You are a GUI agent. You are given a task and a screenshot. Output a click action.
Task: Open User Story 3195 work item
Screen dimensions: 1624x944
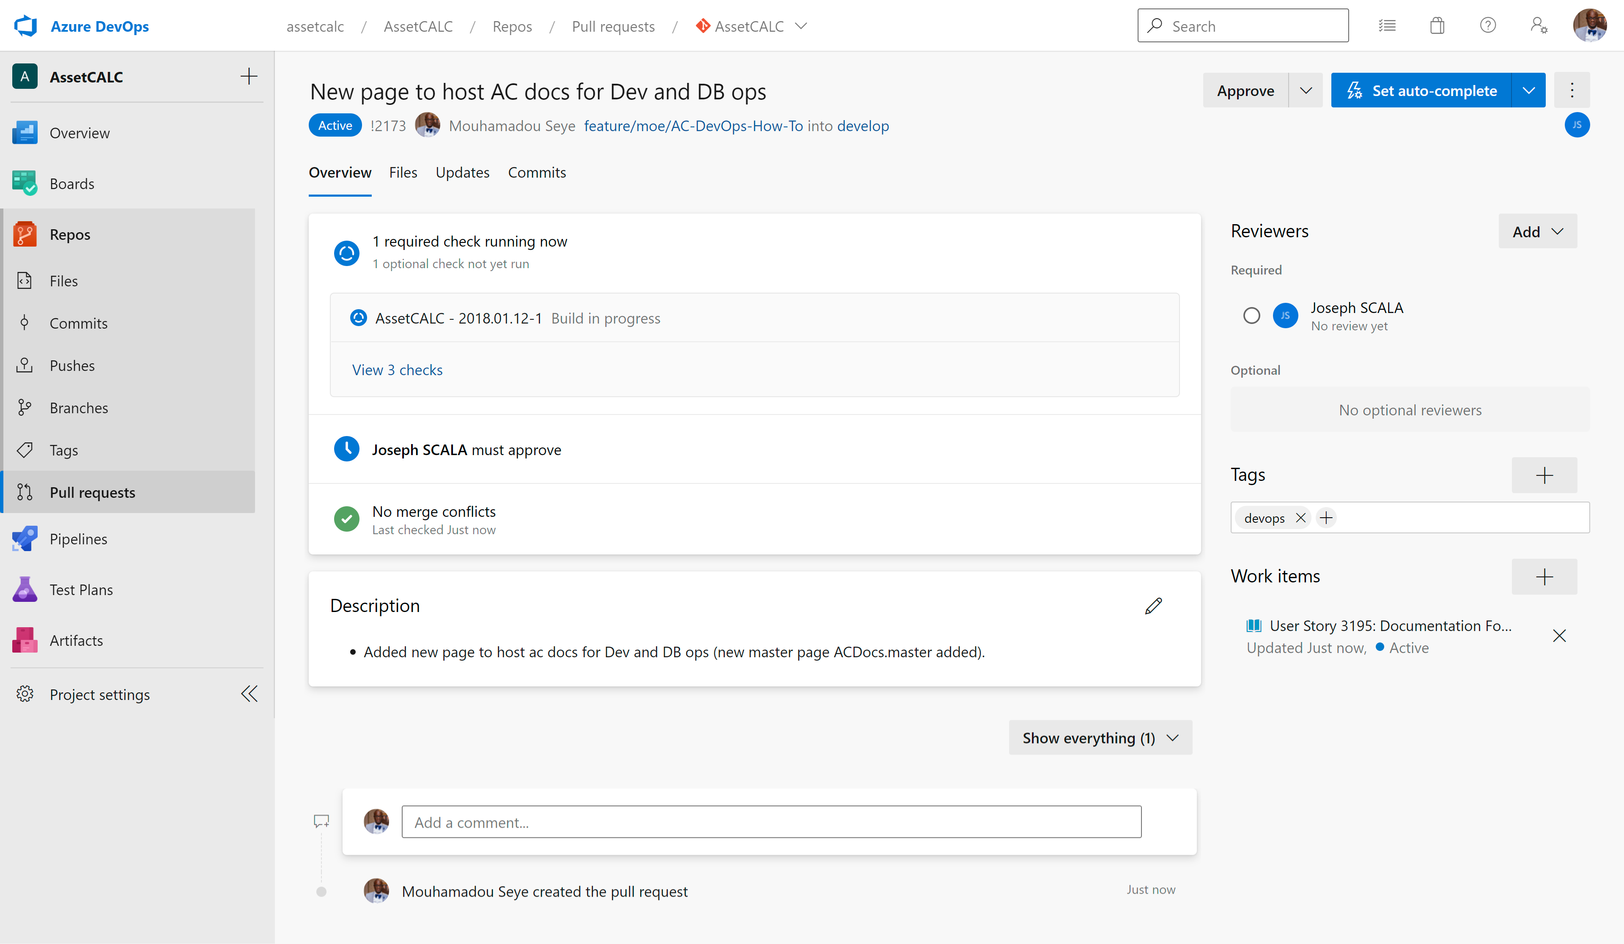[1390, 626]
